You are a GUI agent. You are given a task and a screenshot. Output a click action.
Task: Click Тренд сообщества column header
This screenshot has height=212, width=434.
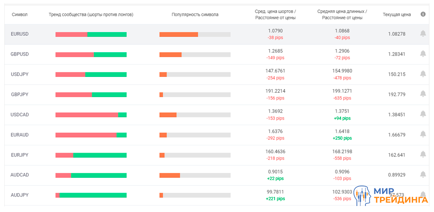[x=91, y=15]
